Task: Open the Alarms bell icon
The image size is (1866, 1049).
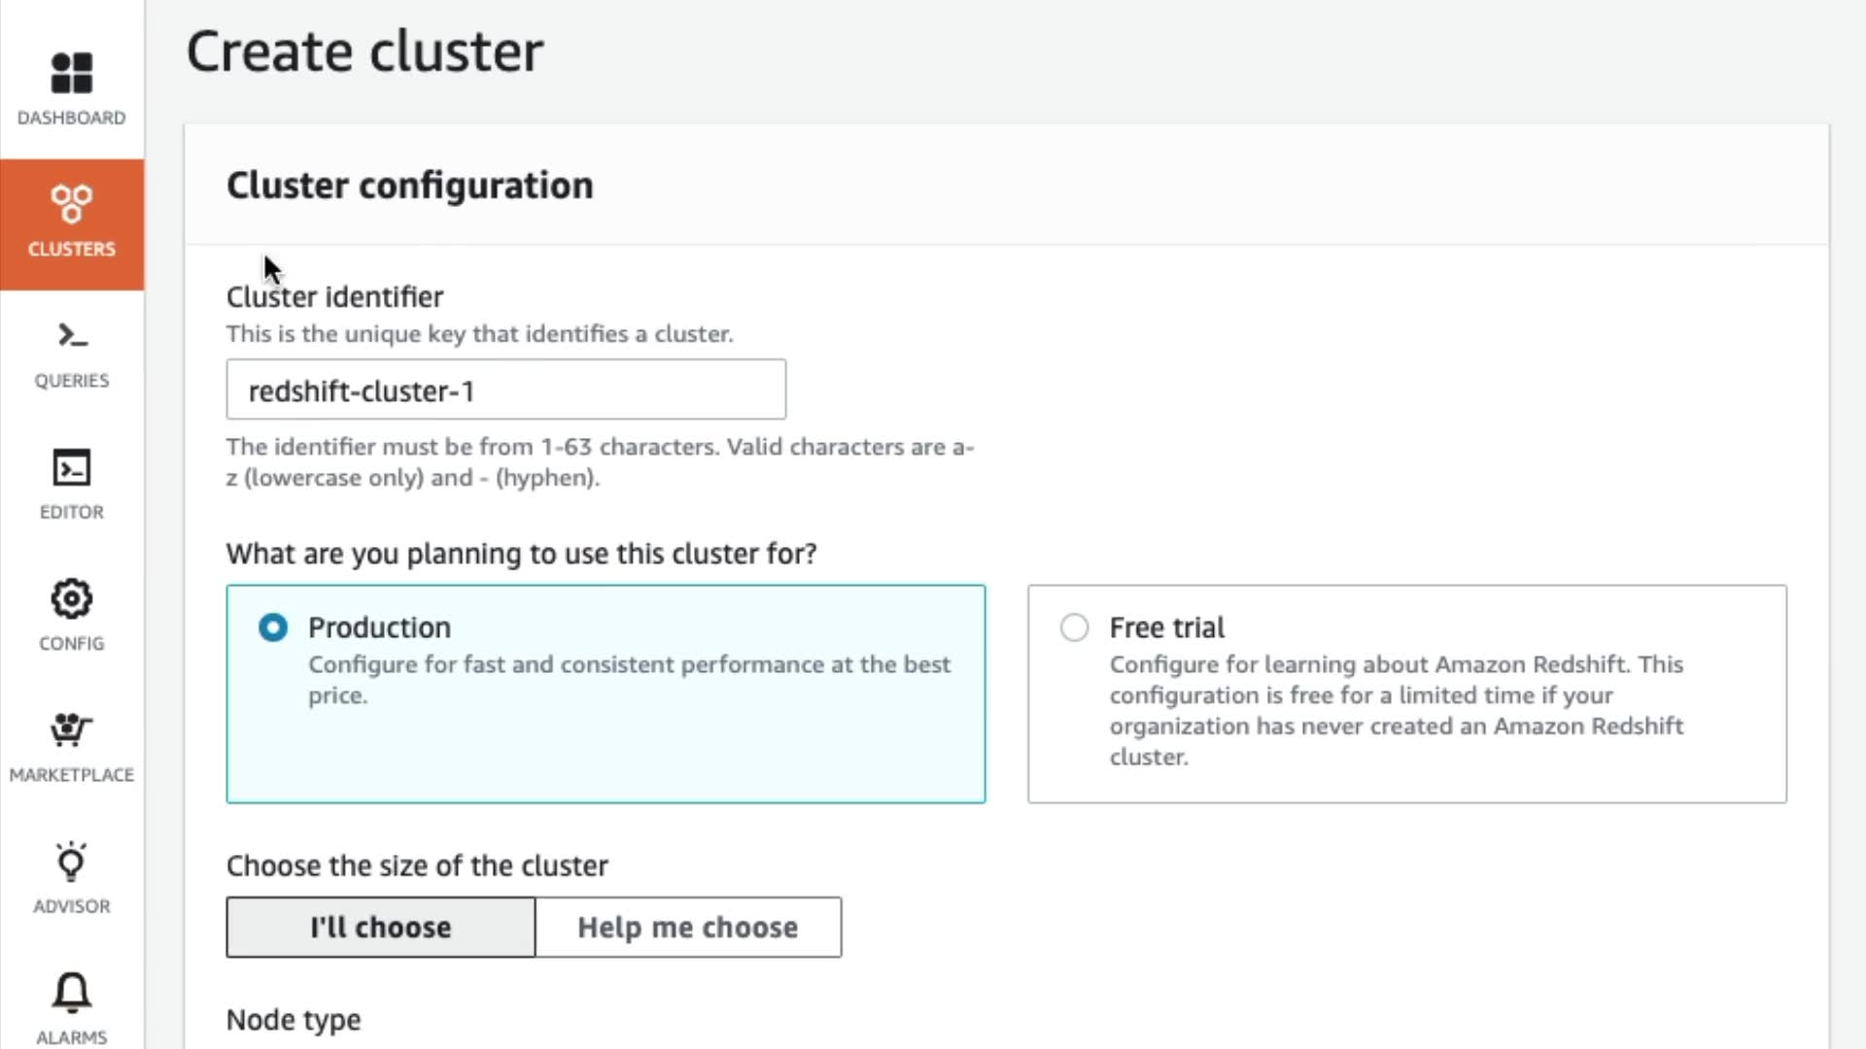Action: point(71,993)
